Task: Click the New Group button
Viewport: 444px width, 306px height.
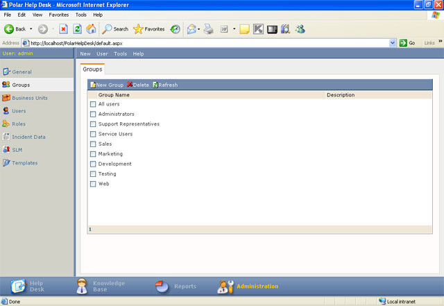Action: pos(107,85)
